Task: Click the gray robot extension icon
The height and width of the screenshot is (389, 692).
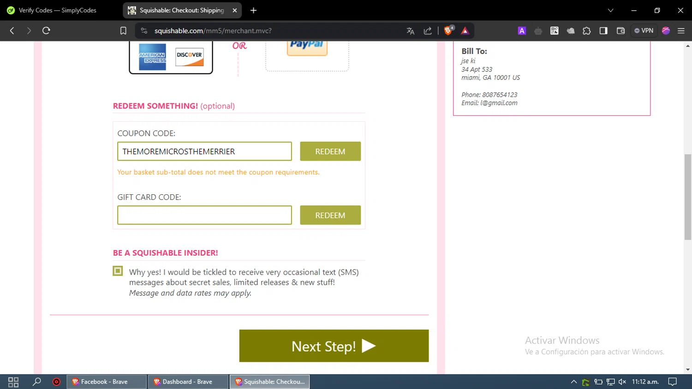Action: coord(538,31)
